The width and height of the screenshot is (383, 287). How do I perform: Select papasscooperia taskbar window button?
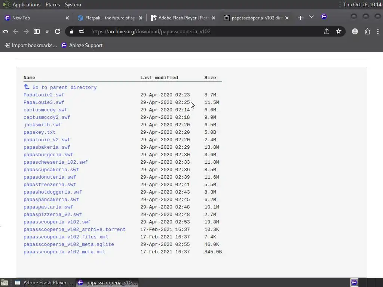click(107, 283)
